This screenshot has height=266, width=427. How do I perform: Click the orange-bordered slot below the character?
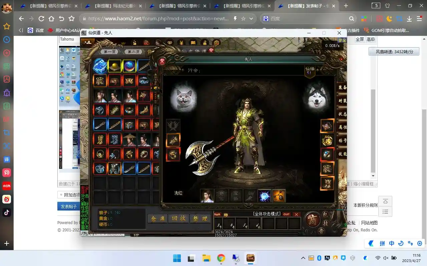(x=279, y=196)
